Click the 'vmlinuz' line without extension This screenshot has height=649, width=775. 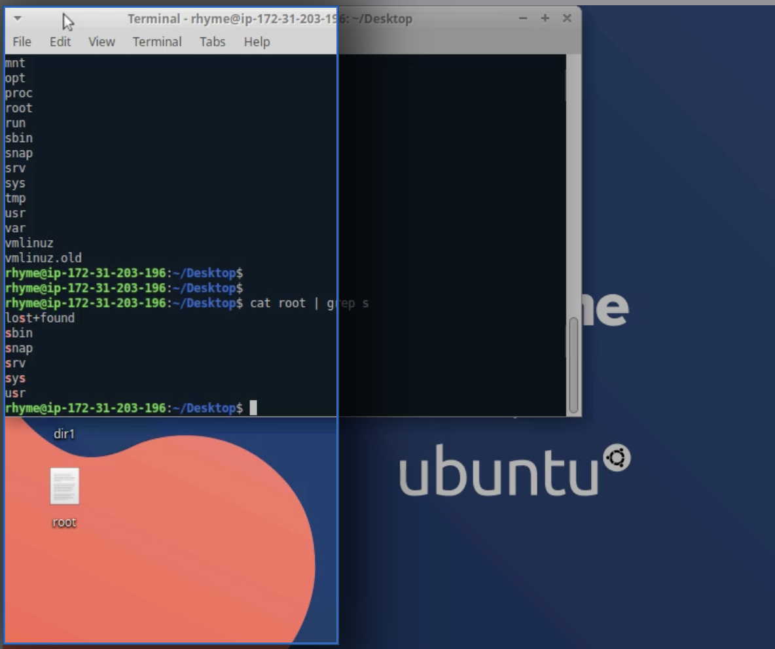click(x=29, y=243)
